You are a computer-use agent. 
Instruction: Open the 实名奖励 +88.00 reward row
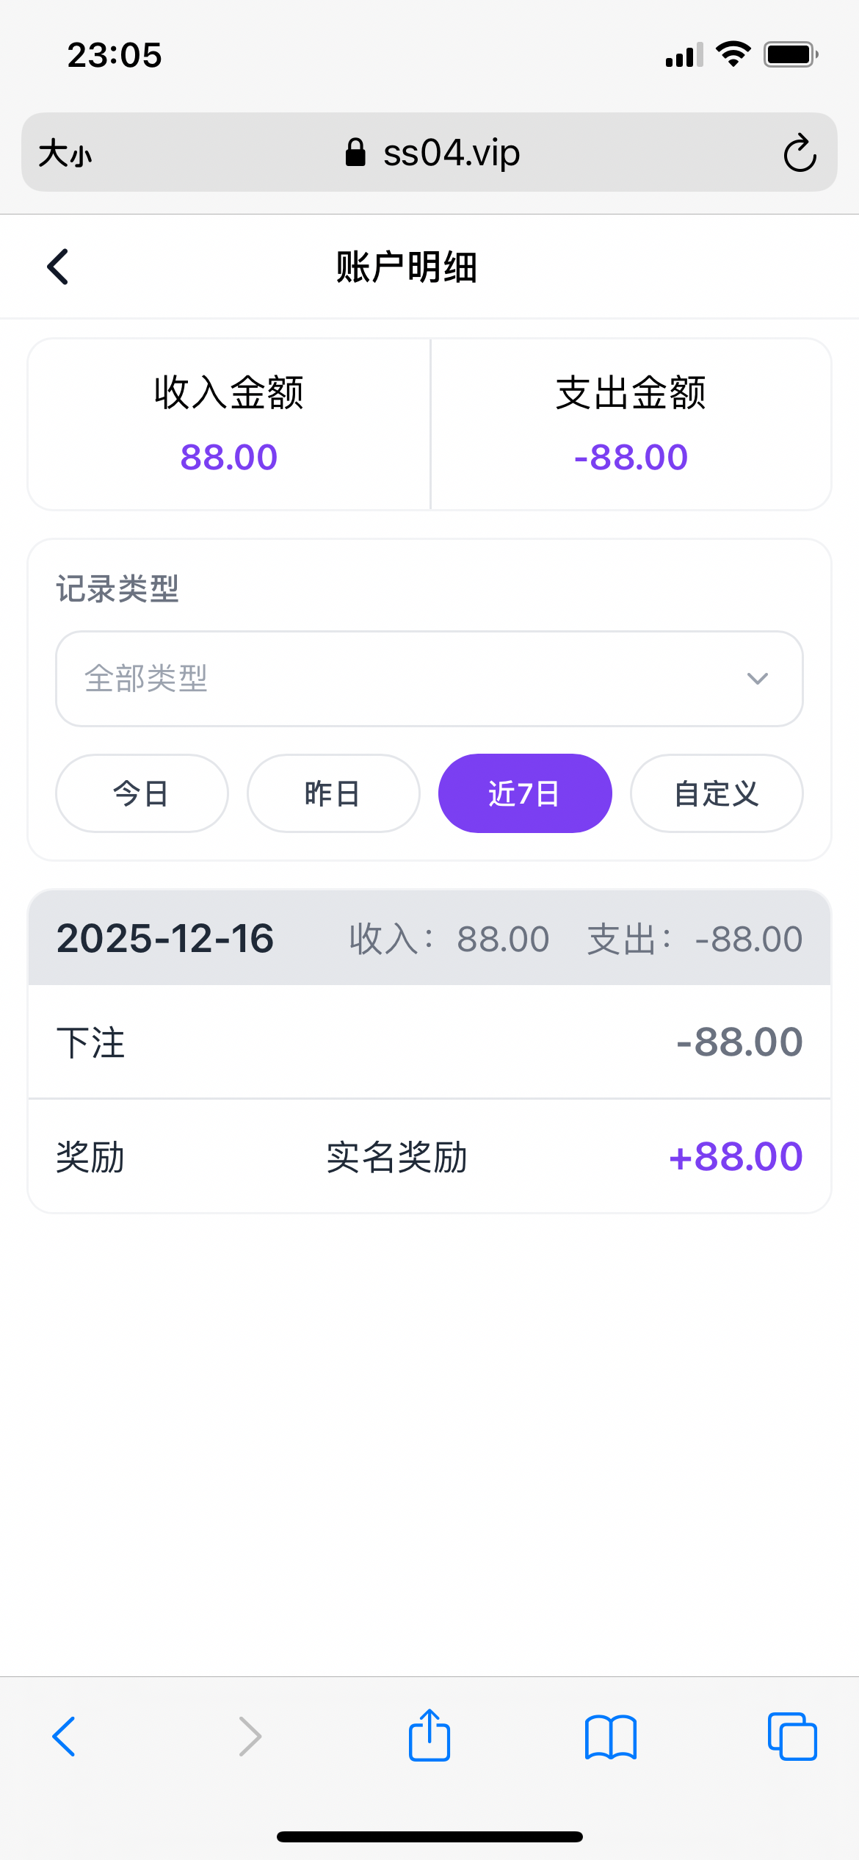(x=429, y=1157)
